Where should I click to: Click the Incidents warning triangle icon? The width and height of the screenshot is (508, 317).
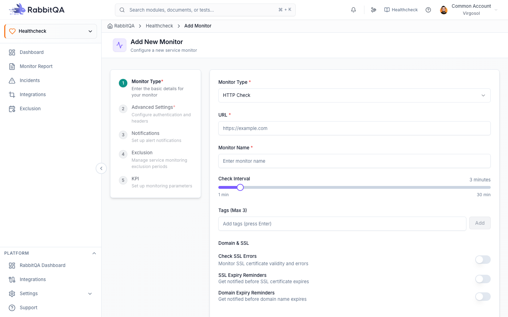(12, 80)
